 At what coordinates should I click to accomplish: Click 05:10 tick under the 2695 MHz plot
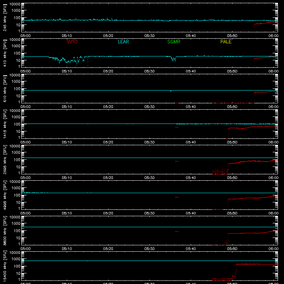click(x=67, y=178)
